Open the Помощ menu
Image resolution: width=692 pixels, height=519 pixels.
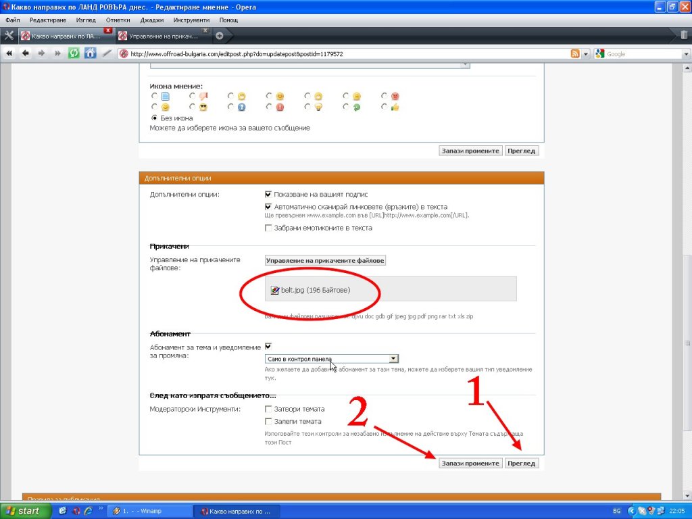click(x=228, y=20)
